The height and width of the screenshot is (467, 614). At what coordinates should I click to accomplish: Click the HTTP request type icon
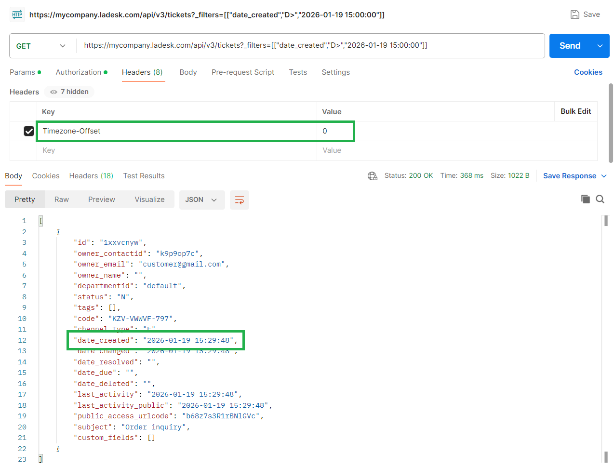tap(17, 14)
